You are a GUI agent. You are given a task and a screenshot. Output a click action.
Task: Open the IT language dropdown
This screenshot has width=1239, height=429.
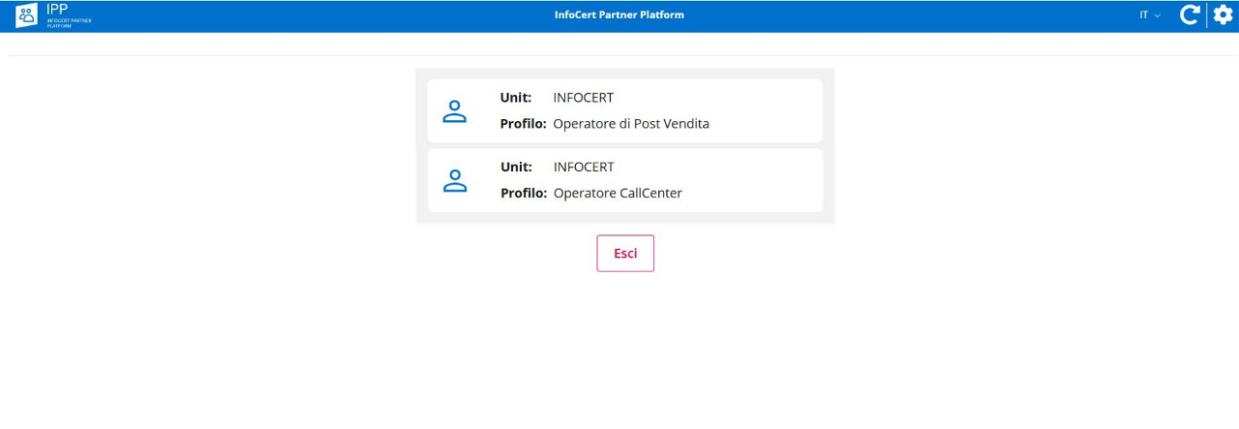point(1150,15)
